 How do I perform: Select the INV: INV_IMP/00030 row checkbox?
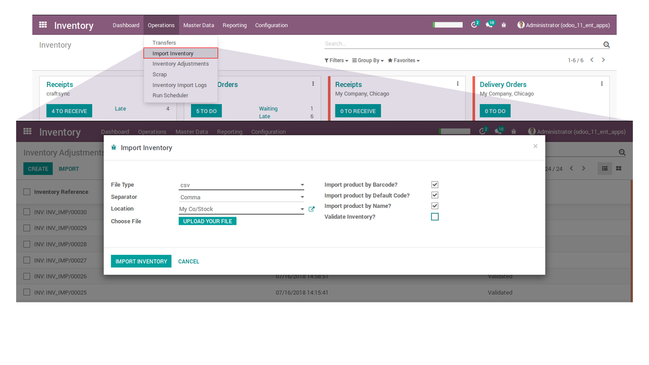coord(27,212)
